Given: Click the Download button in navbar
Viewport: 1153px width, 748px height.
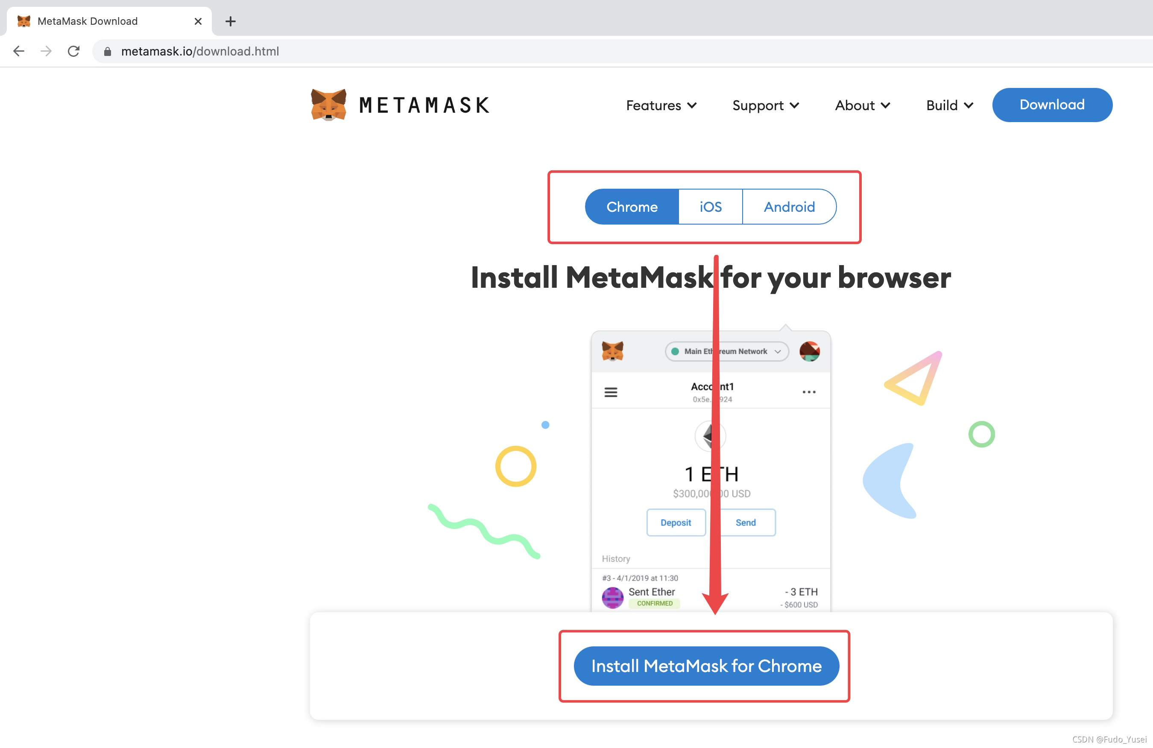Looking at the screenshot, I should (1052, 104).
